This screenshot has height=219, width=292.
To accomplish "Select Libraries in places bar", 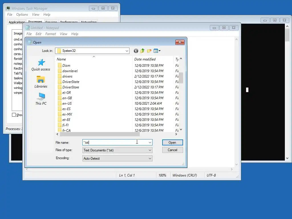I will pyautogui.click(x=41, y=82).
